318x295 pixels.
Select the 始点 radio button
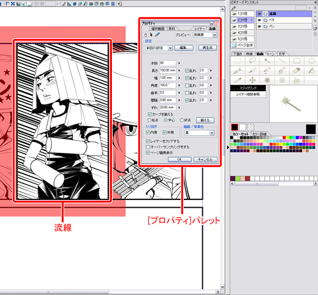pyautogui.click(x=149, y=120)
